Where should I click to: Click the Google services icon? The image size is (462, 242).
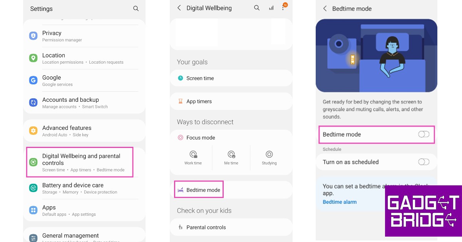tap(33, 80)
